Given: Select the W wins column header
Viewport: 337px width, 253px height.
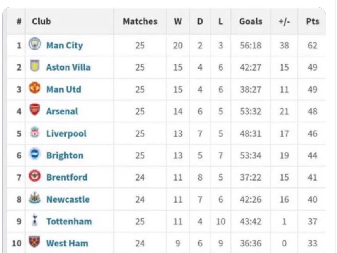Looking at the screenshot, I should (x=178, y=21).
